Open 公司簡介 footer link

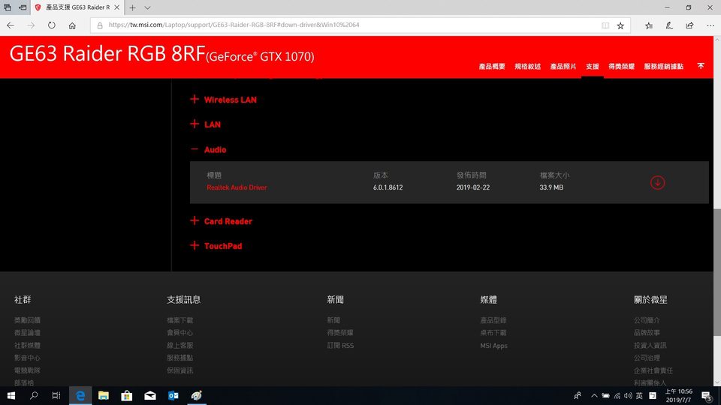647,320
